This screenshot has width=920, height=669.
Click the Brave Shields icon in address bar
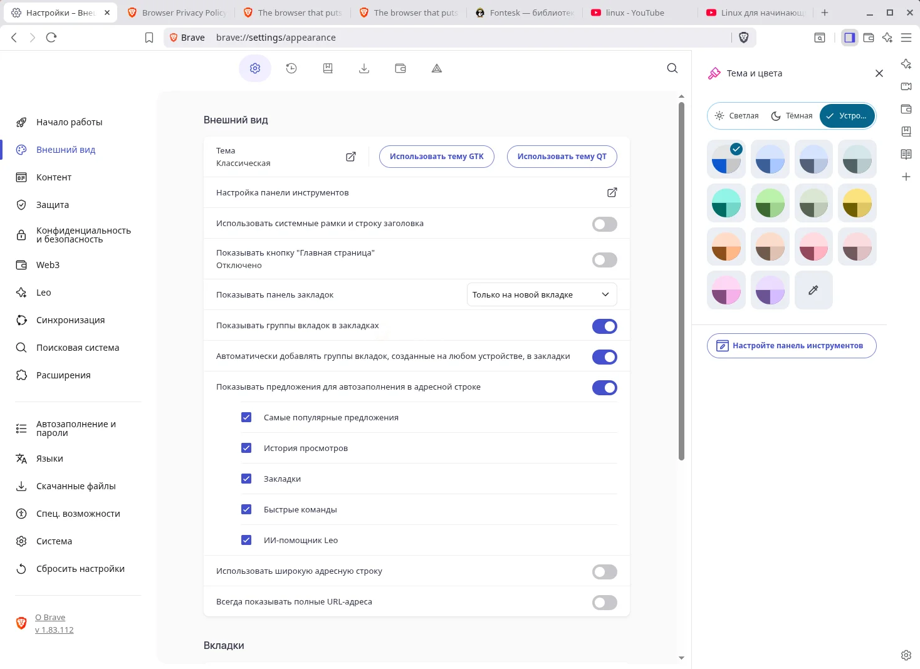coord(744,38)
